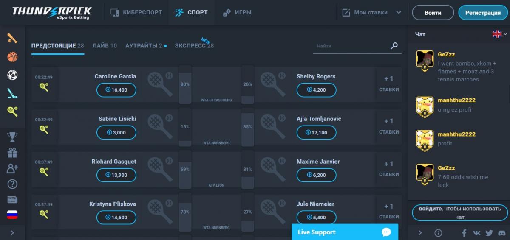Show +1 ставки for Gasquet vs Janvier
This screenshot has height=240, width=510.
(x=389, y=169)
